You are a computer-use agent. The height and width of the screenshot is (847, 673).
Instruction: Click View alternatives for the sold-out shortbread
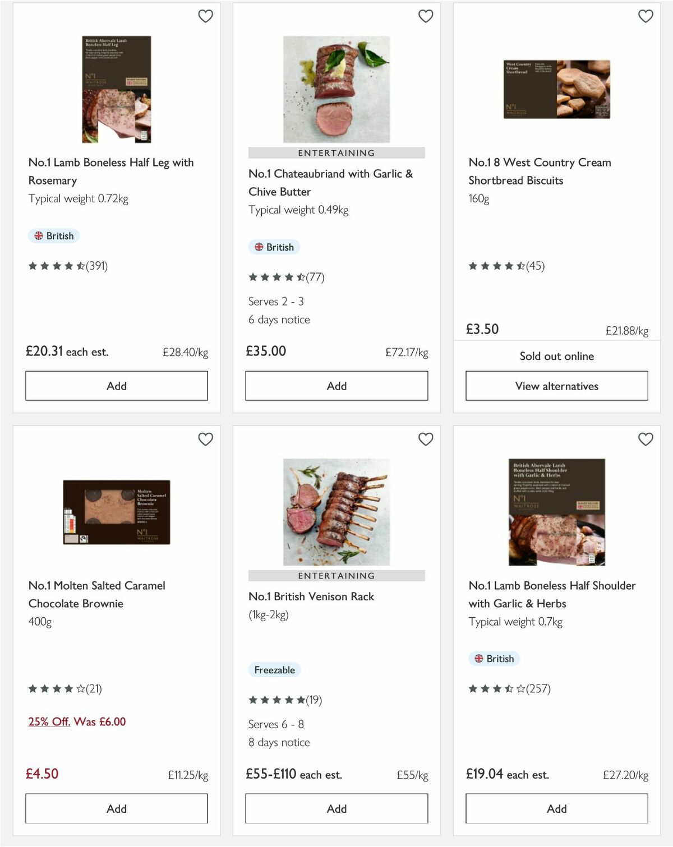556,386
